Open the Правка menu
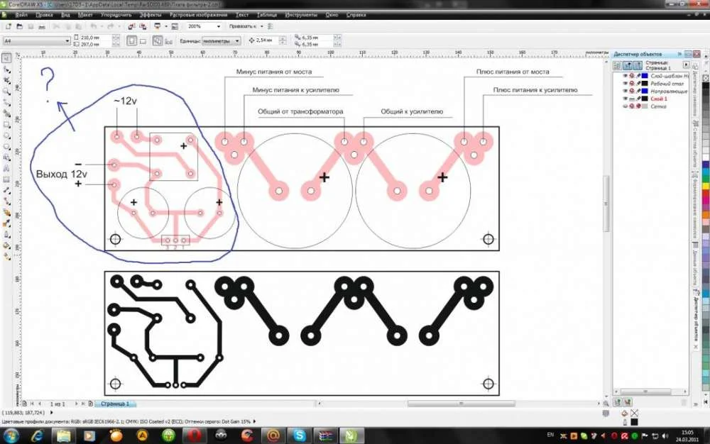 click(44, 15)
